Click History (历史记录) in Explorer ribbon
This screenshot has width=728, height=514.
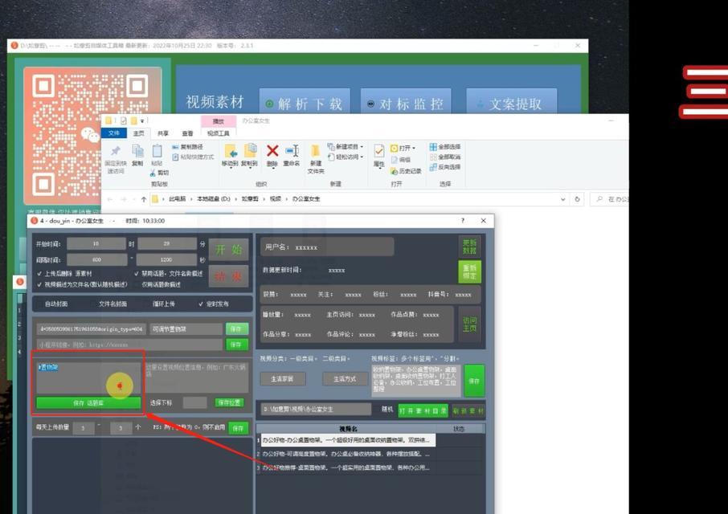click(406, 171)
